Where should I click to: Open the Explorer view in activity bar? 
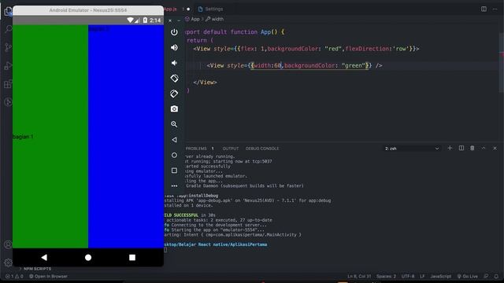click(x=8, y=11)
